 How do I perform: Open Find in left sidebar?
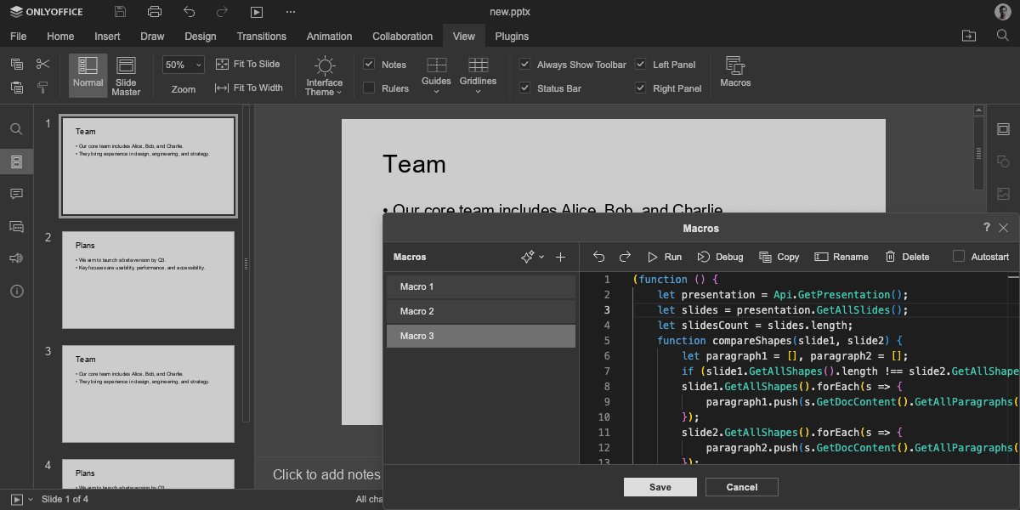click(16, 129)
